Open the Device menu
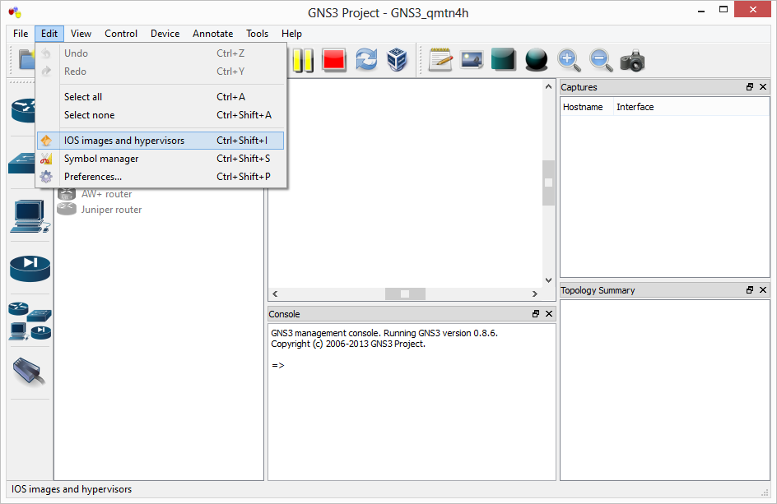The height and width of the screenshot is (504, 777). click(x=165, y=33)
